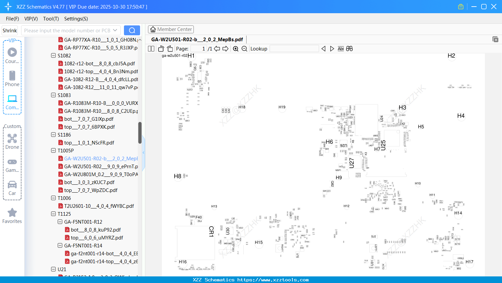Image resolution: width=502 pixels, height=283 pixels.
Task: Find previous lookup match
Action: (x=323, y=48)
